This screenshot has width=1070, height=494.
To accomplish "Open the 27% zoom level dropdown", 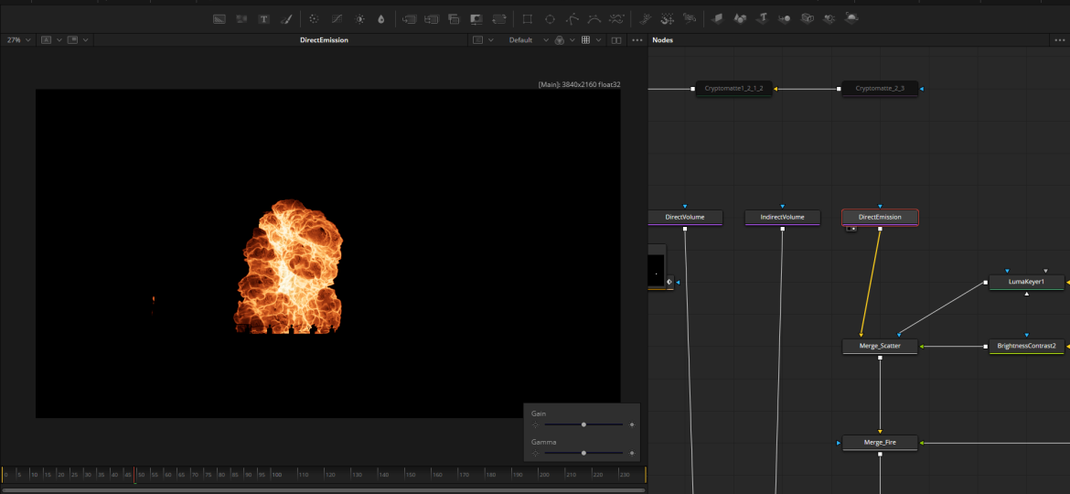I will (x=18, y=40).
